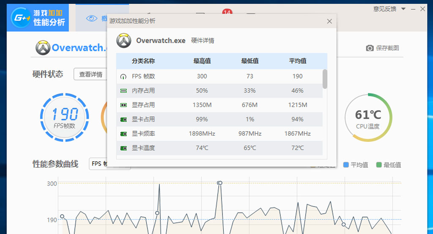The image size is (433, 234).
Task: Click the camera icon for saving screenshot
Action: point(370,48)
